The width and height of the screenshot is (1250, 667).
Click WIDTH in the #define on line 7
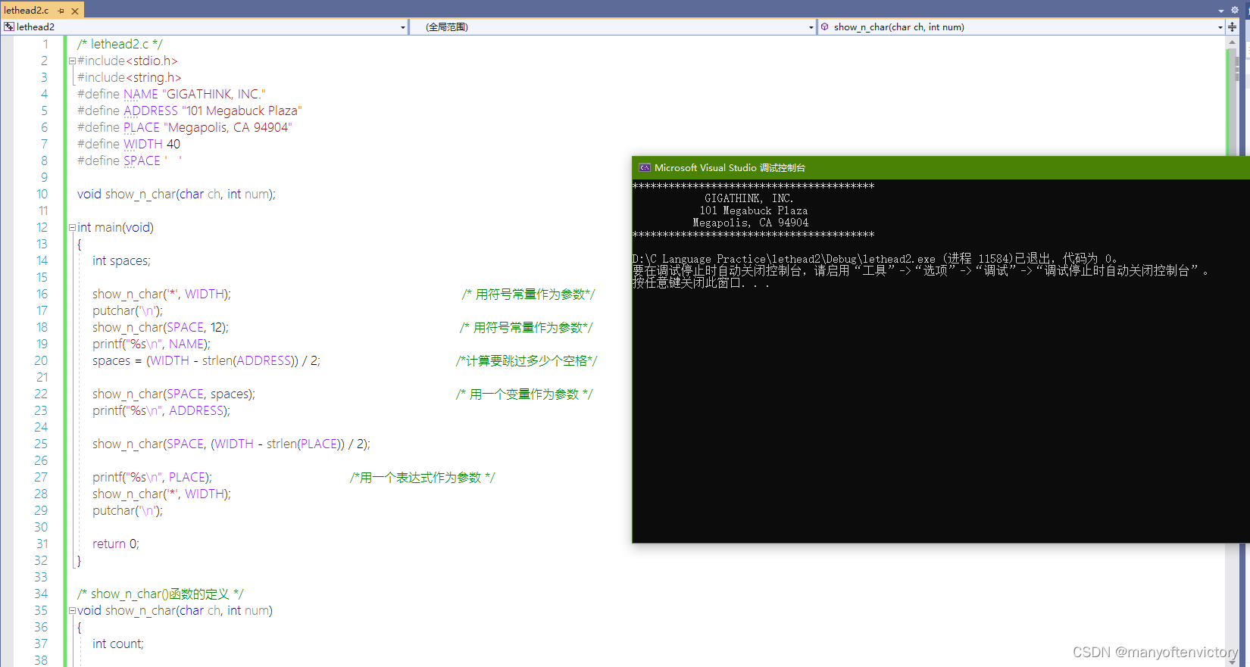click(x=143, y=144)
